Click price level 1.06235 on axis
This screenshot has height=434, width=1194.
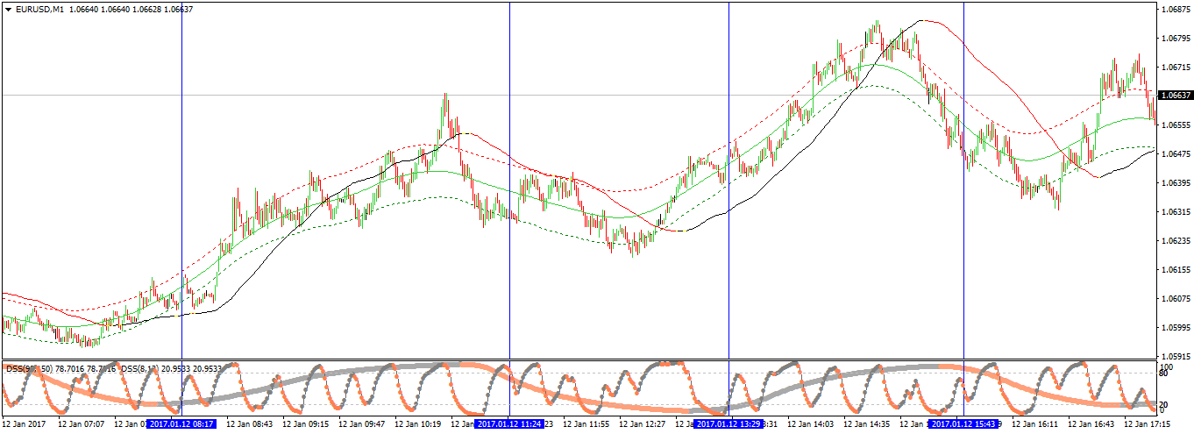[1174, 241]
